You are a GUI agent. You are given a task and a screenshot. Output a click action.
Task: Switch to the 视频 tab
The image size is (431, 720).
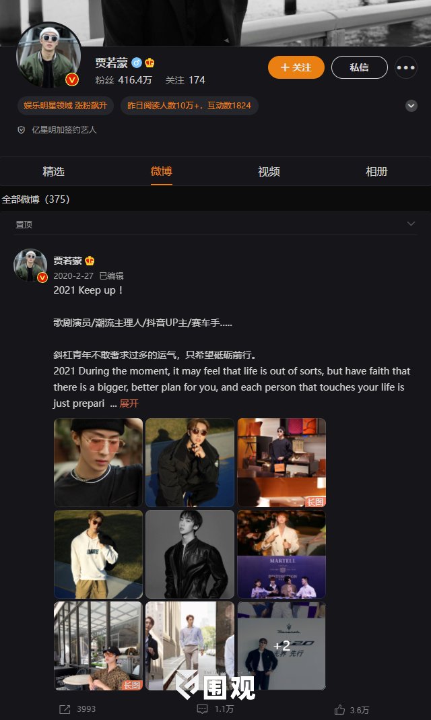pyautogui.click(x=269, y=171)
